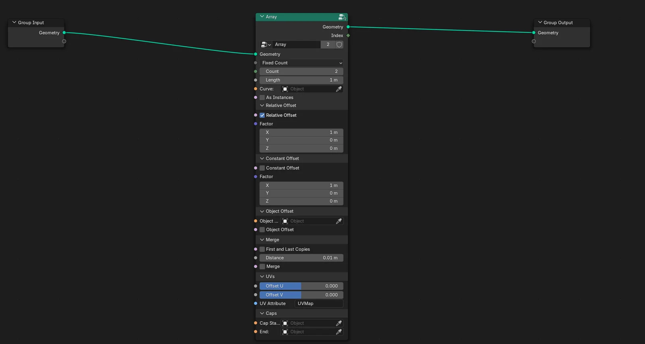
Task: Uncheck the Relative Offset checkbox
Action: tap(262, 115)
